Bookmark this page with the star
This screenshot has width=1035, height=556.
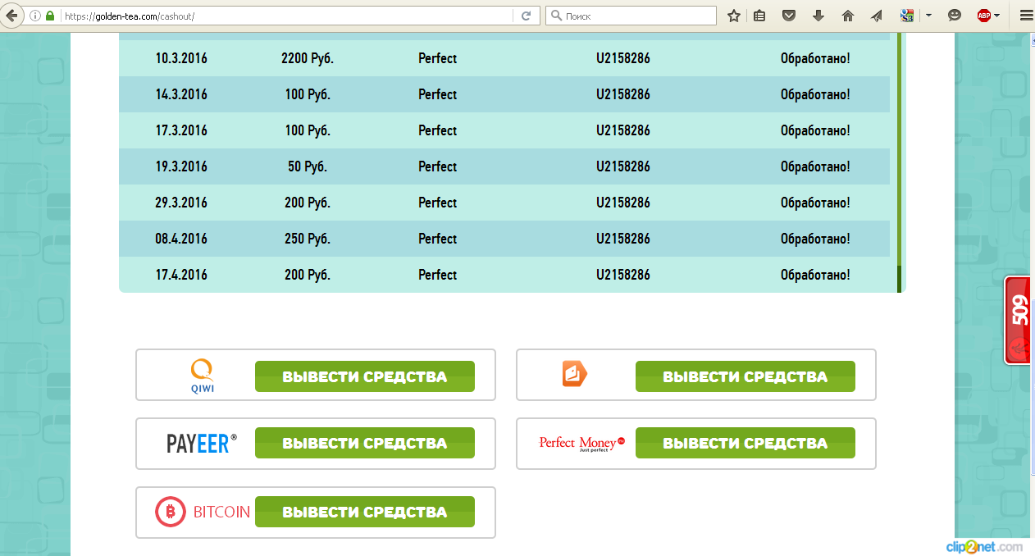(x=734, y=16)
